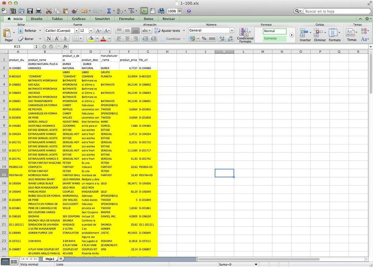
Task: Switch to Tablas tab
Action: pyautogui.click(x=57, y=19)
